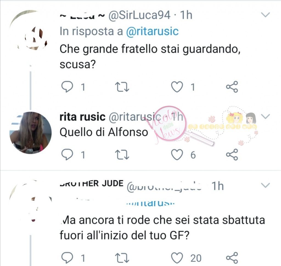Like the tweet from SirLuca94
The width and height of the screenshot is (281, 266).
[x=177, y=87]
